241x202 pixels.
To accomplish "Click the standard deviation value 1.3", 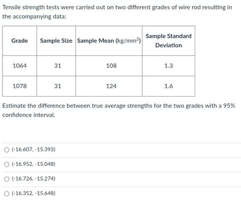I will click(168, 66).
